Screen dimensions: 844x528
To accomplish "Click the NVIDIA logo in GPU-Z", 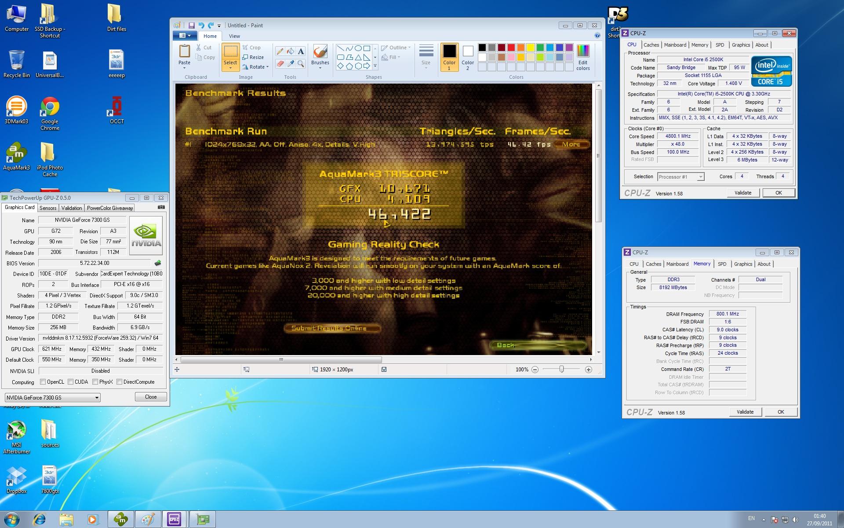I will click(146, 235).
